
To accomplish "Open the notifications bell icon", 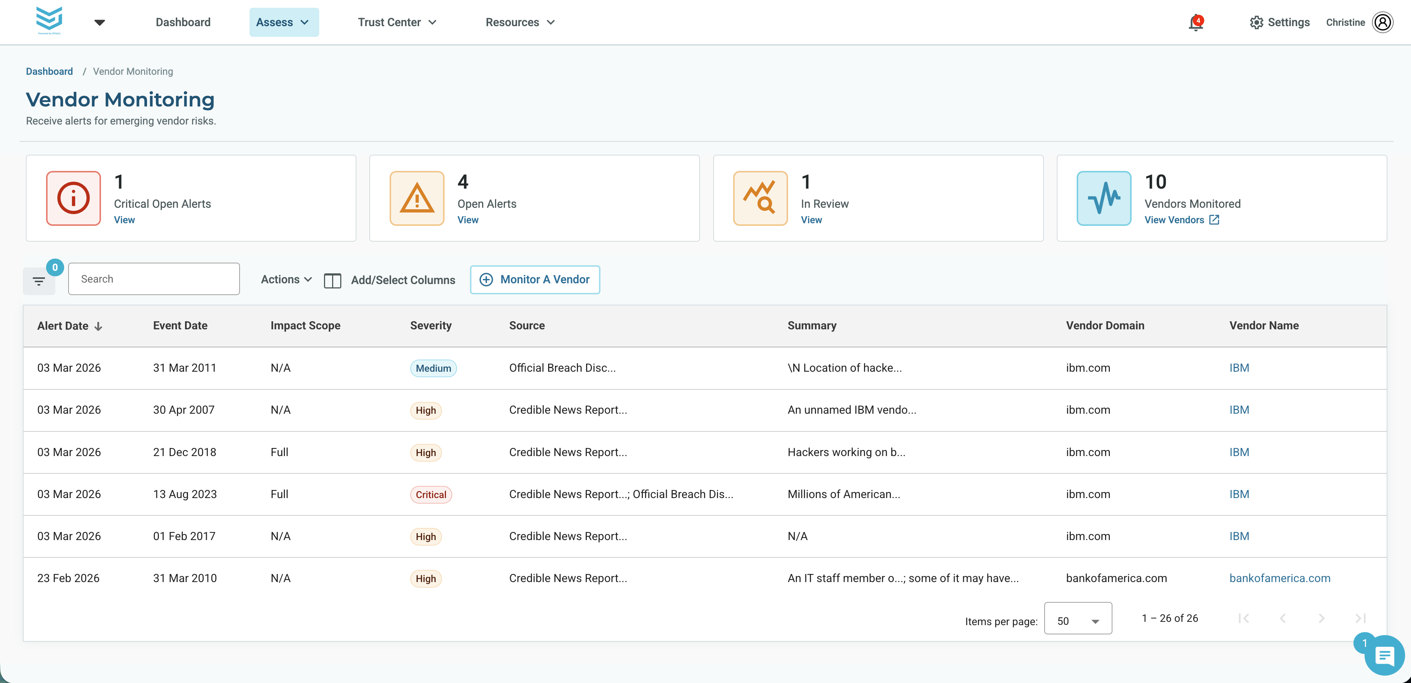I will (x=1196, y=23).
